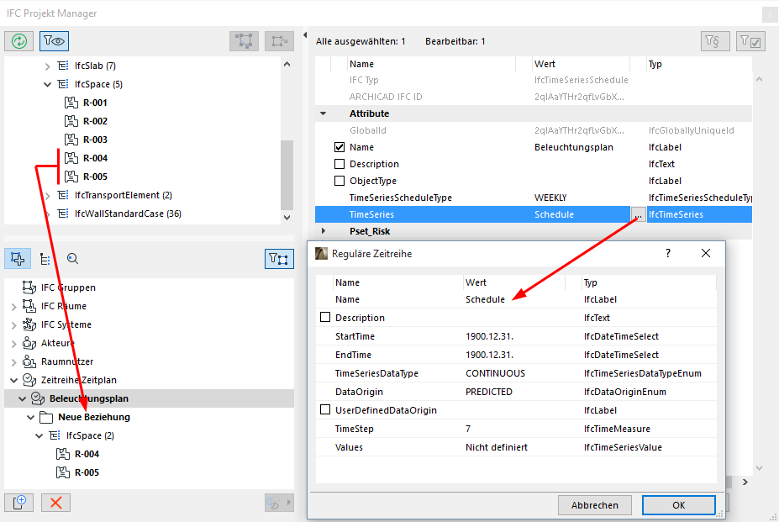Click the magnifier search icon

72,259
